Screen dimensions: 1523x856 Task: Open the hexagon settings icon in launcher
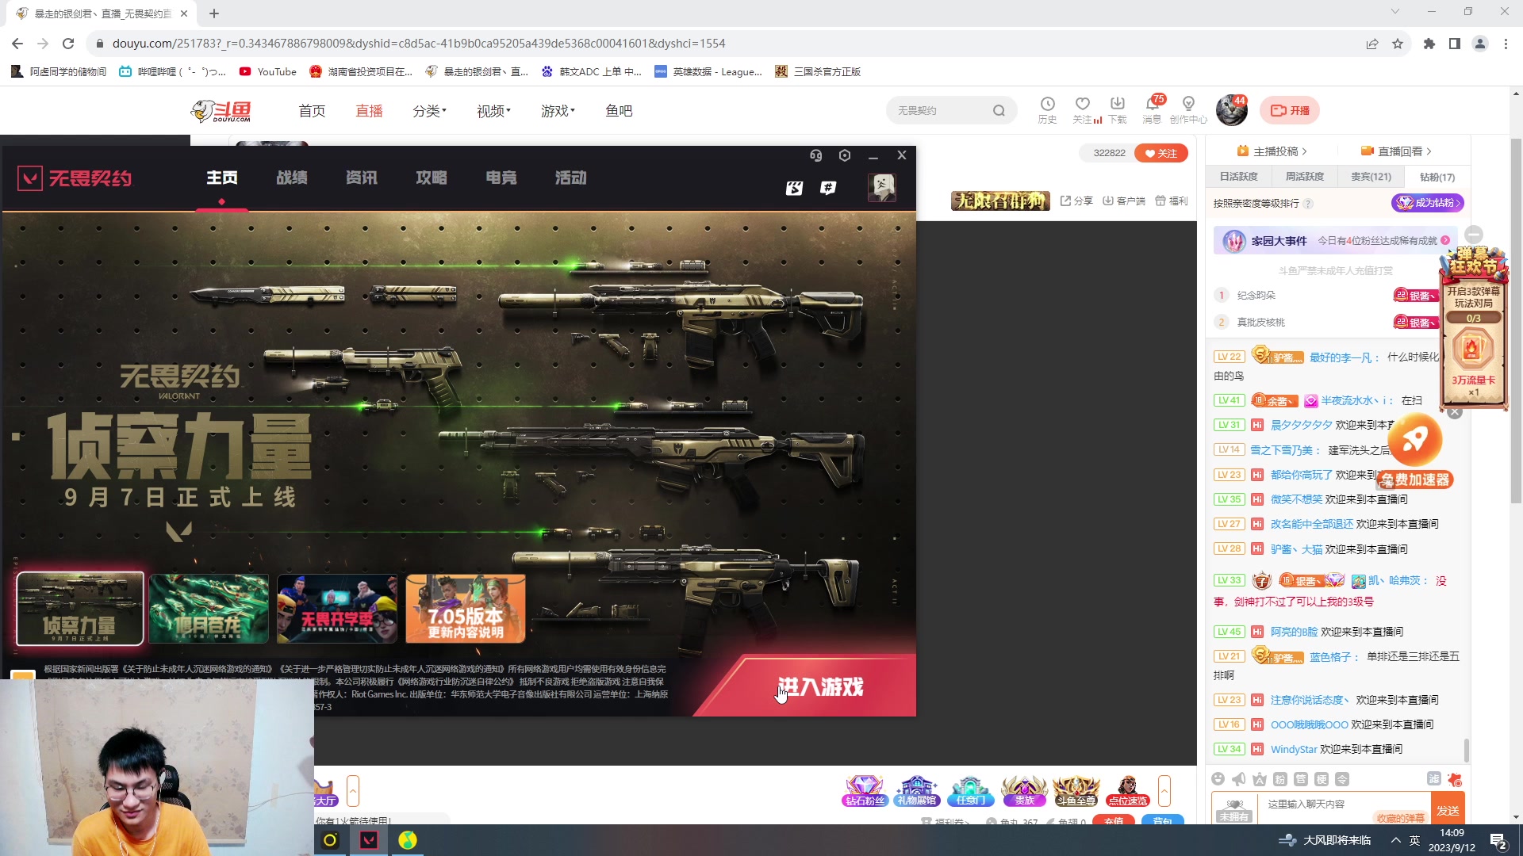coord(845,155)
